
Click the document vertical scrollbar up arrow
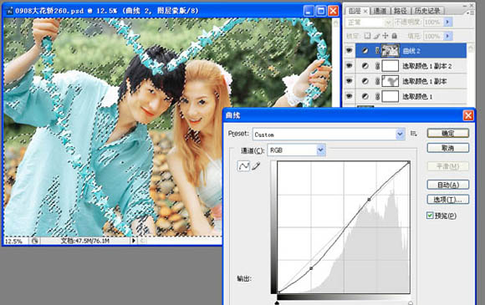[x=335, y=23]
